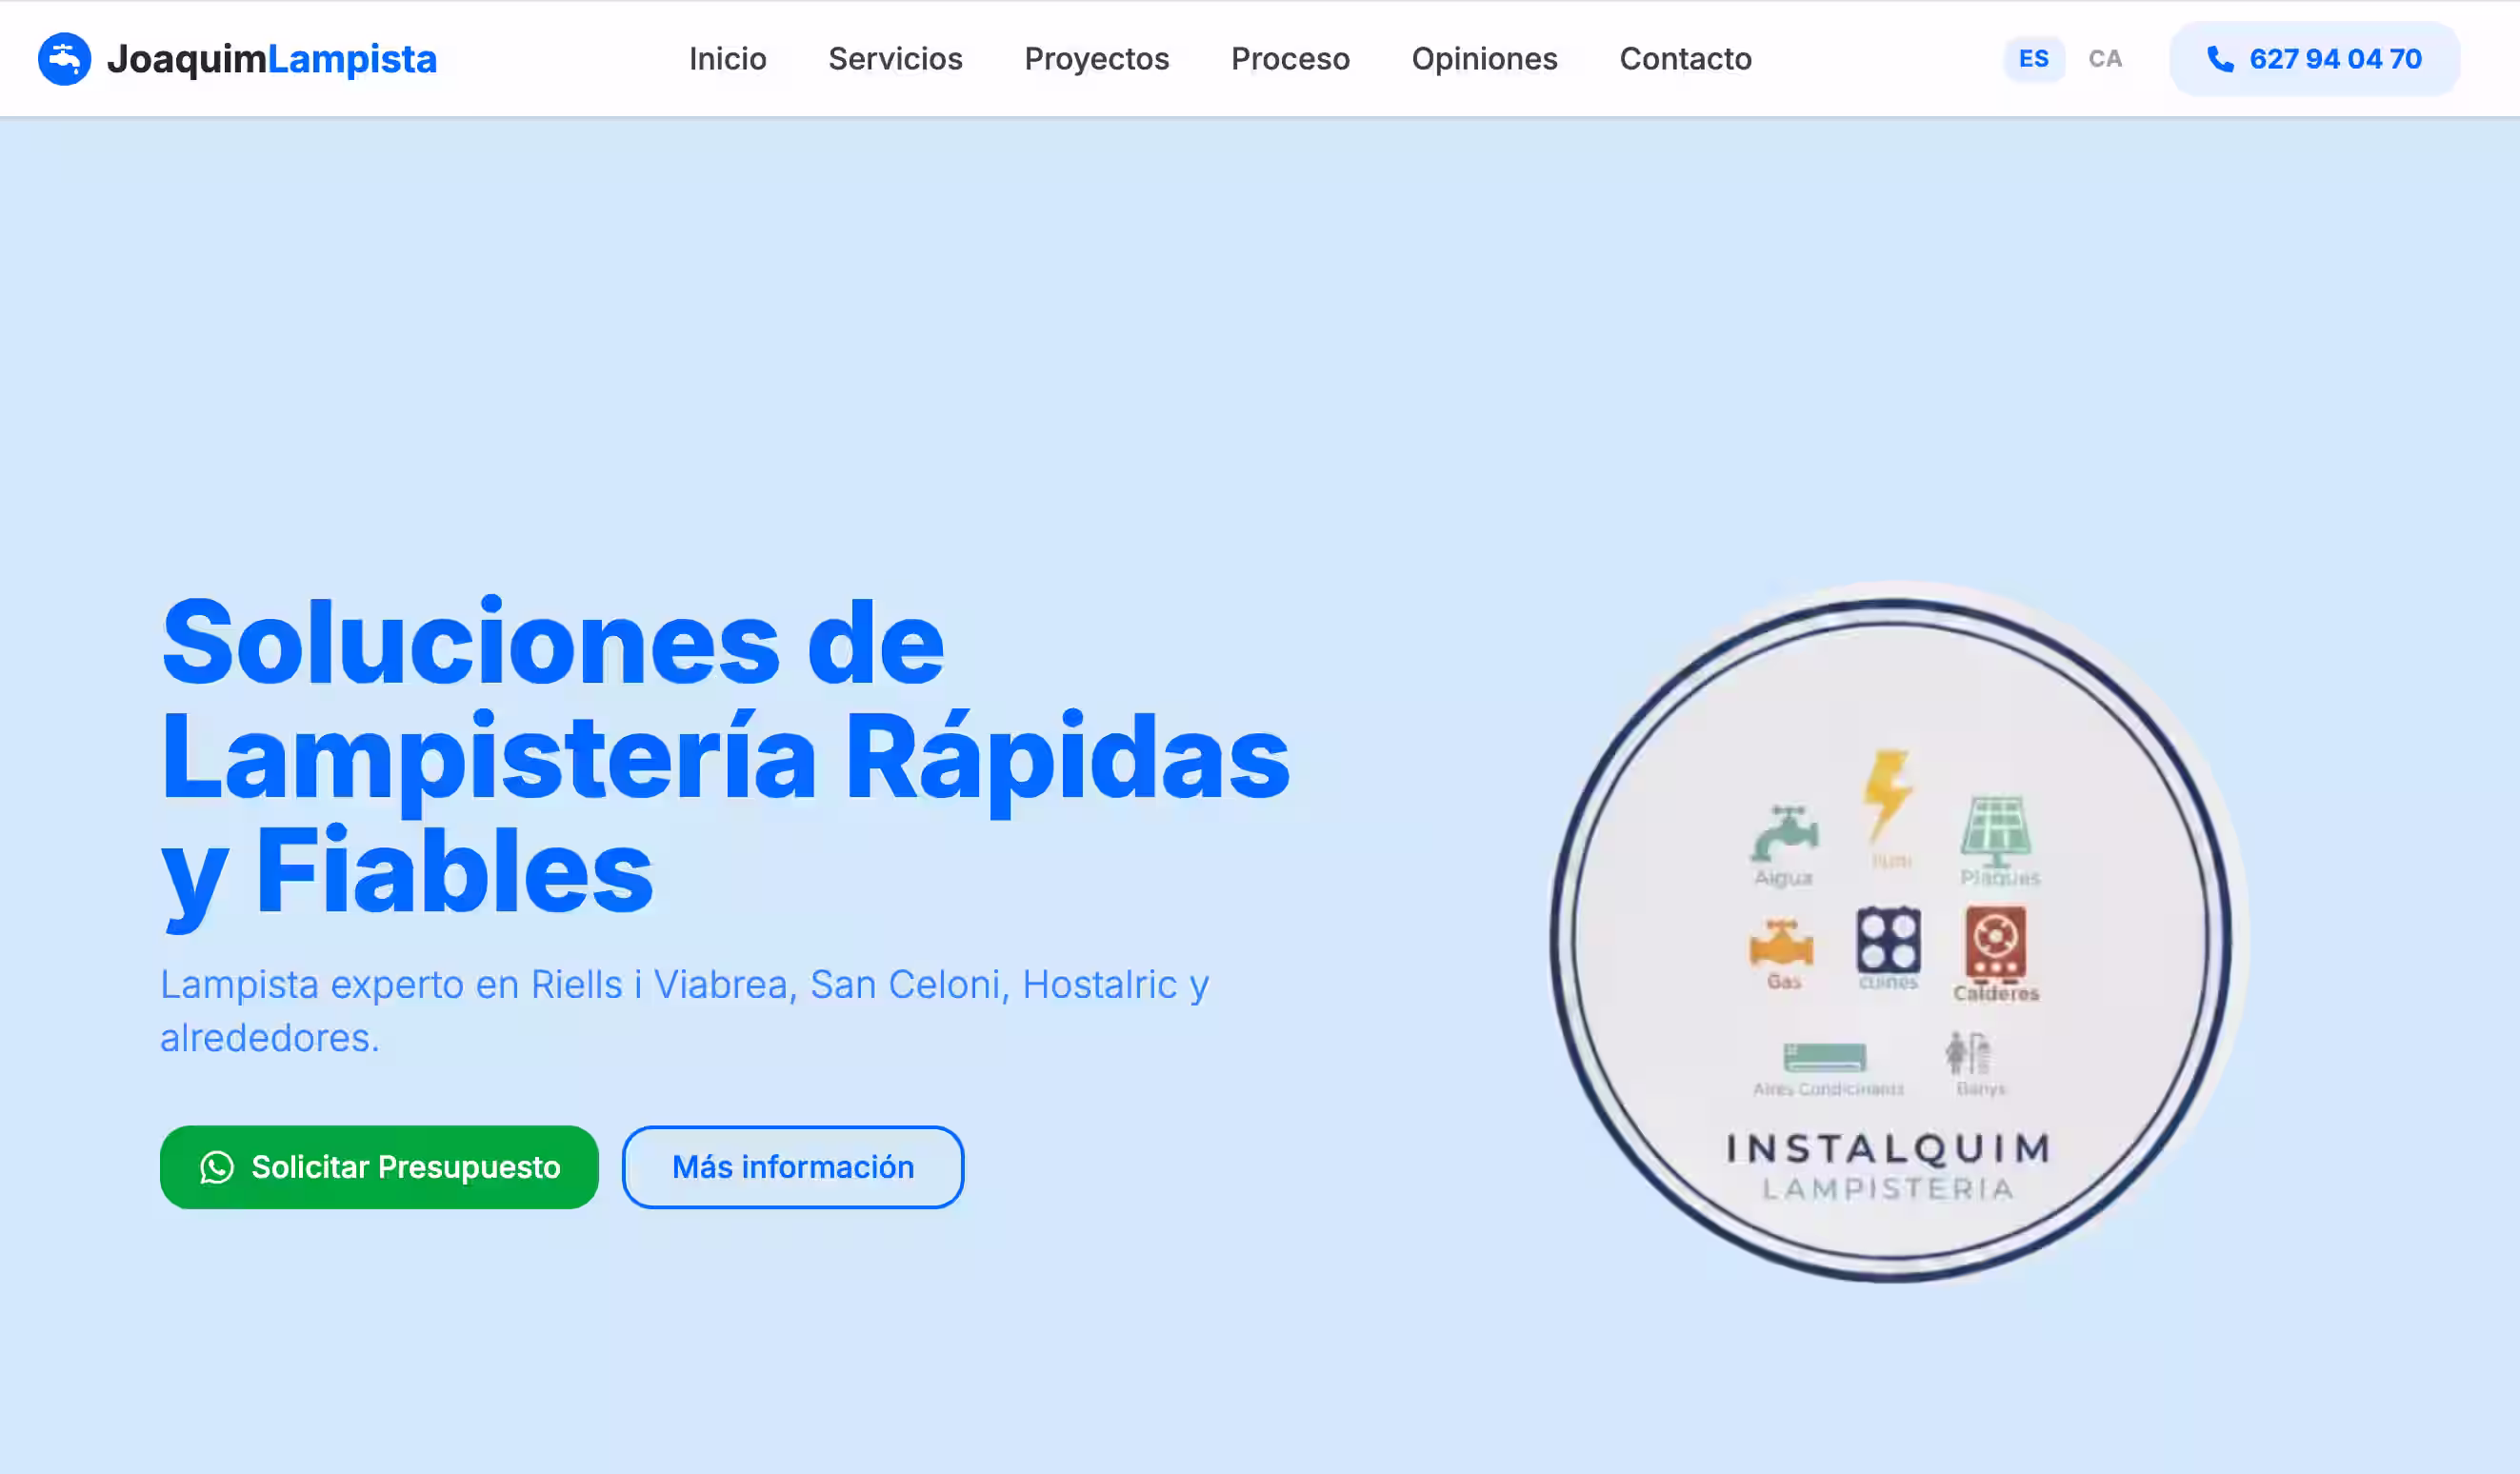Call the 627 94 04 70 button
2520x1474 pixels.
[x=2314, y=59]
